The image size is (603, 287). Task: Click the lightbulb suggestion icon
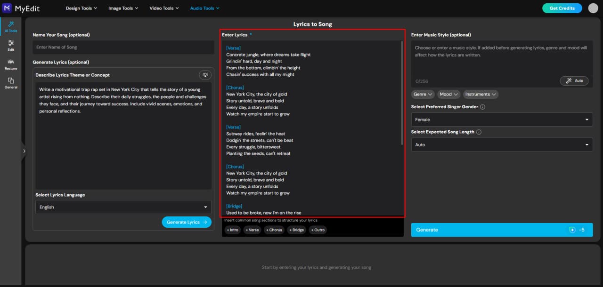tap(205, 74)
